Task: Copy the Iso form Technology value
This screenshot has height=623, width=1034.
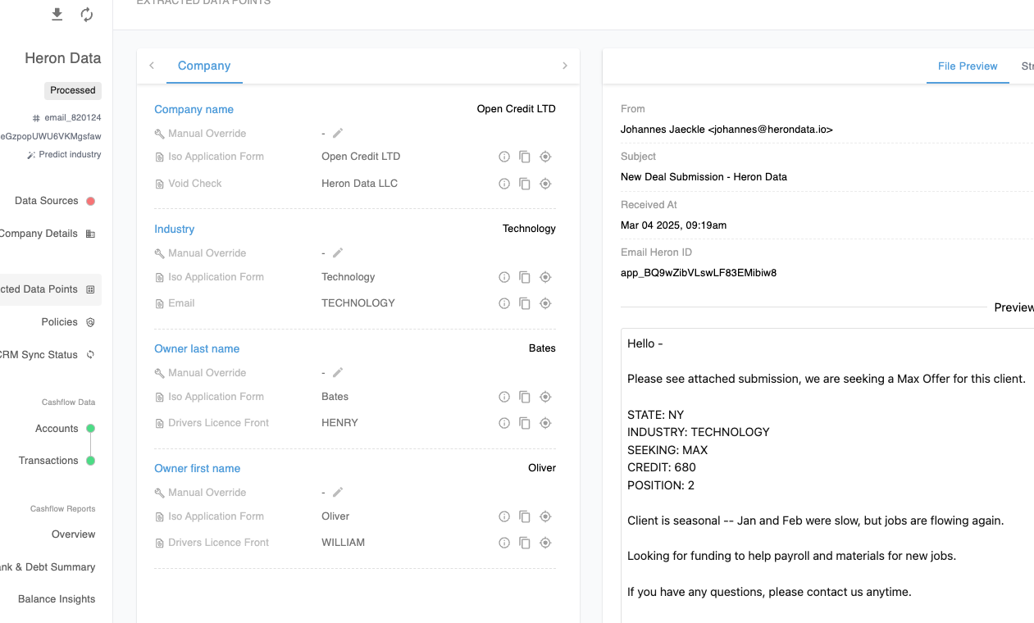Action: pos(525,277)
